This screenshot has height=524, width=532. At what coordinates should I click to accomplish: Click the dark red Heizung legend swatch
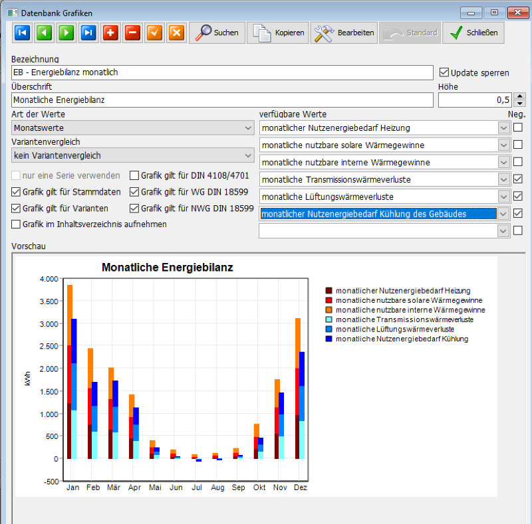point(329,291)
